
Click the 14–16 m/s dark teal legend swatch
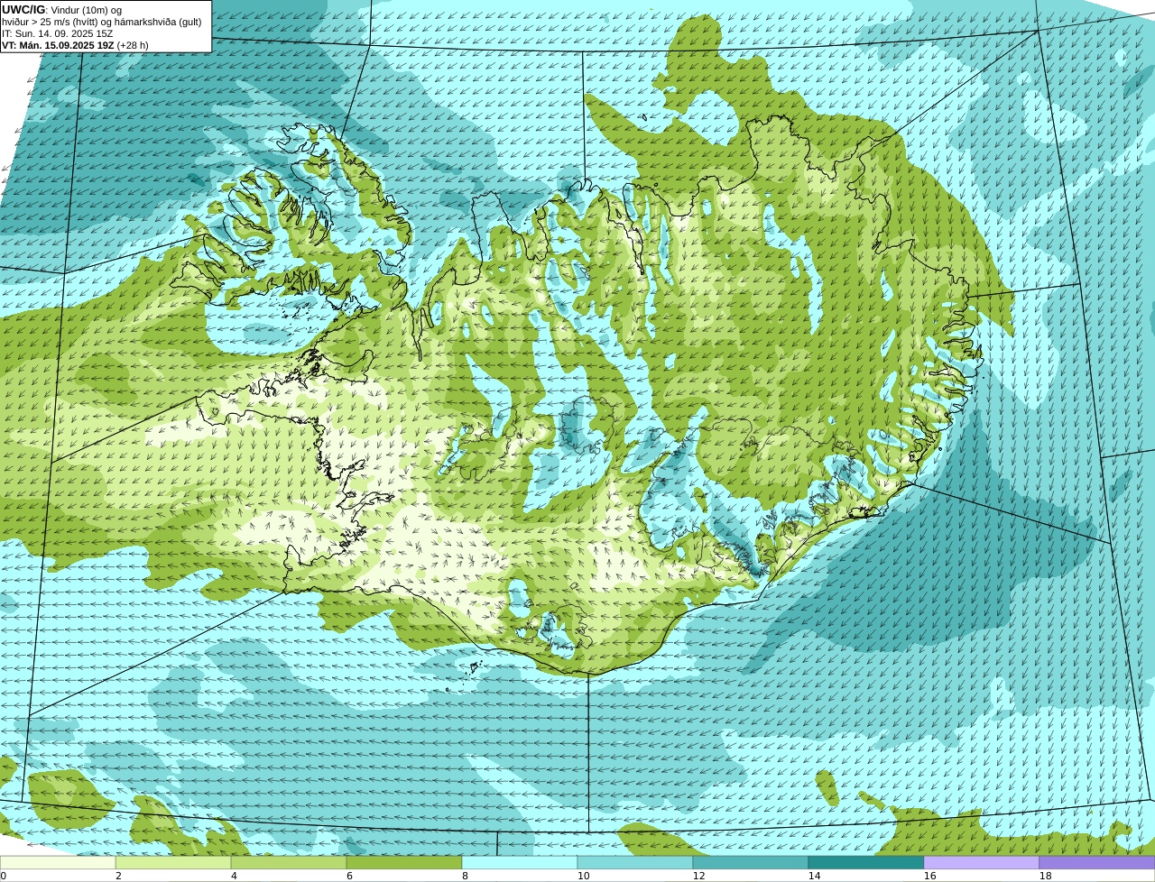866,862
